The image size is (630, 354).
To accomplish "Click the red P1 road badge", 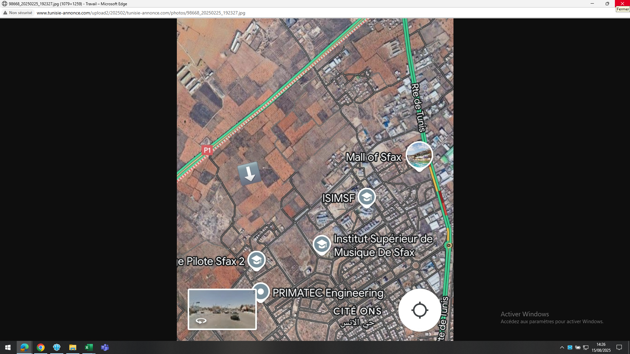I will (x=207, y=150).
